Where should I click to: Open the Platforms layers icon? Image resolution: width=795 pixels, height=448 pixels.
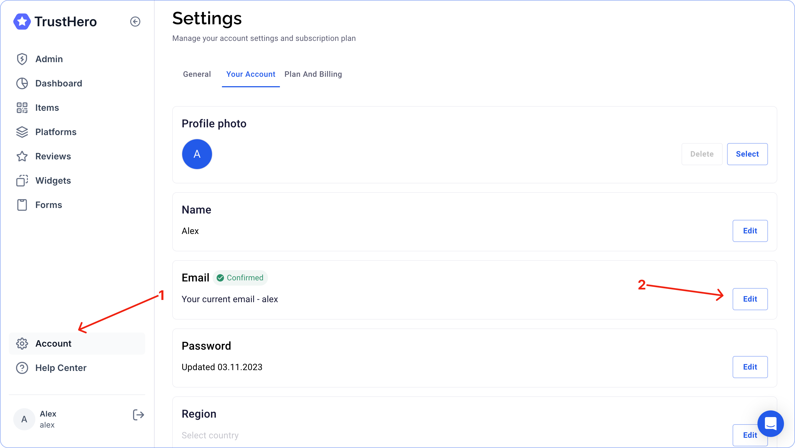[x=22, y=132]
